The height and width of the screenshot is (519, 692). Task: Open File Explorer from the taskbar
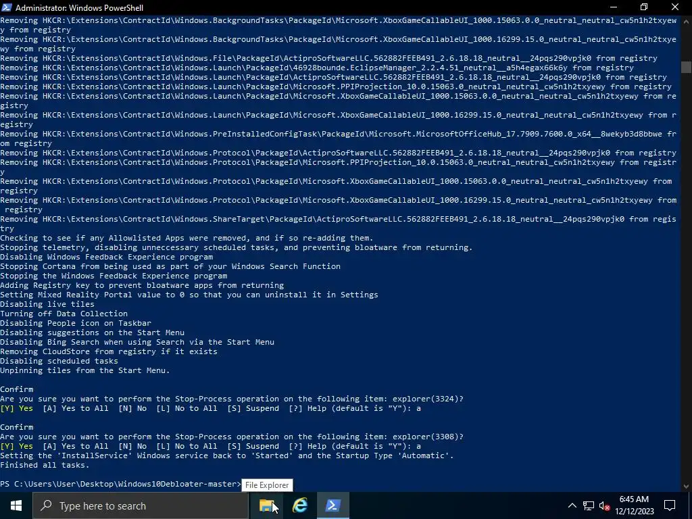pos(266,505)
